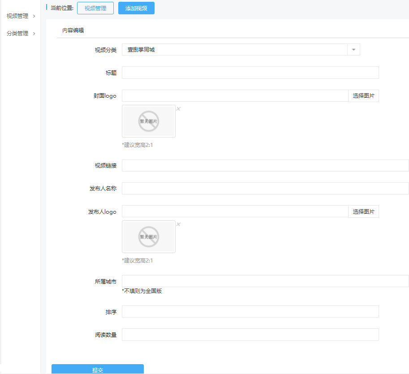409x374 pixels.
Task: Focus the 排序 input field
Action: point(250,311)
